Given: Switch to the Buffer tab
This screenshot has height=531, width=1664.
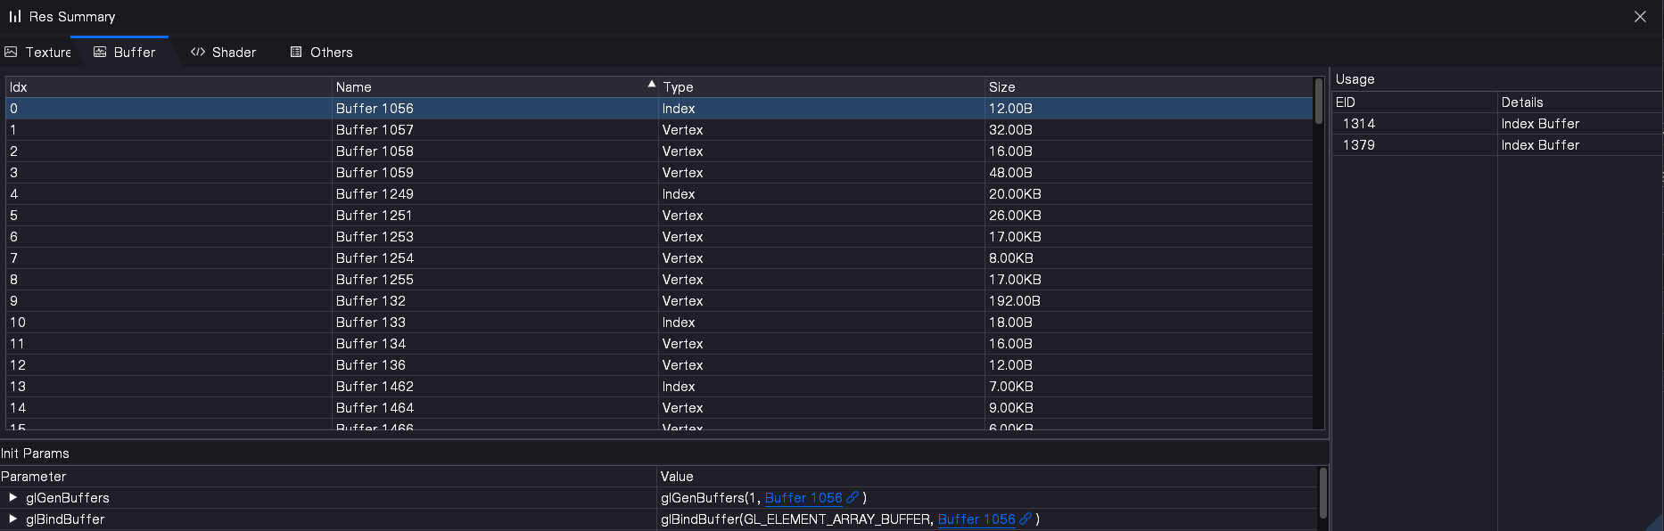Looking at the screenshot, I should tap(125, 53).
